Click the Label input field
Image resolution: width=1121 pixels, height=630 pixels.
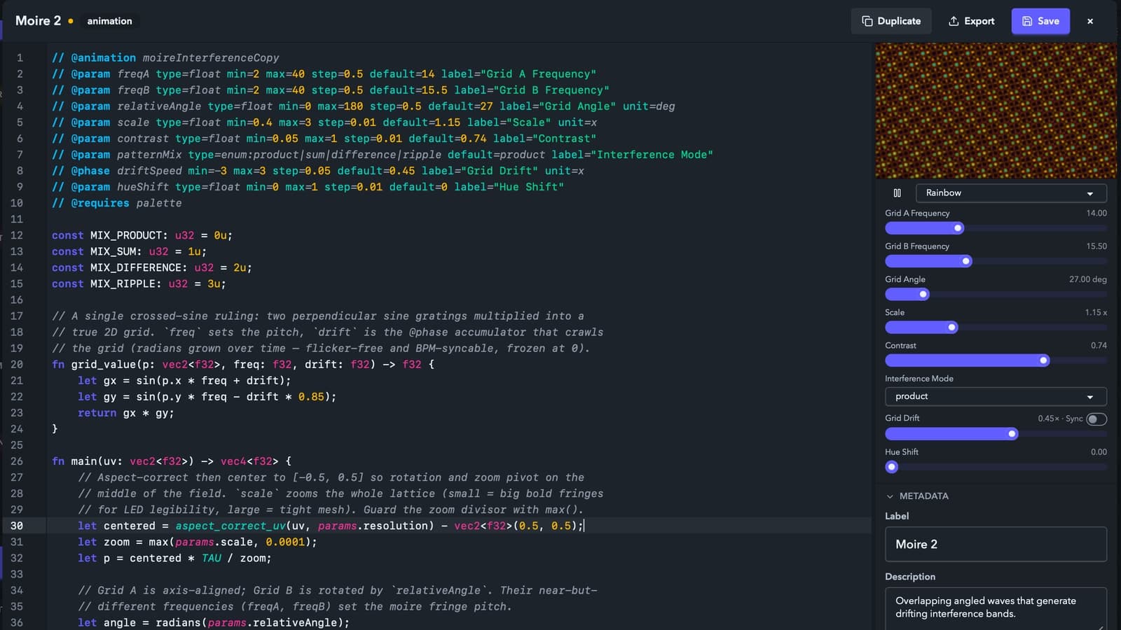point(996,544)
